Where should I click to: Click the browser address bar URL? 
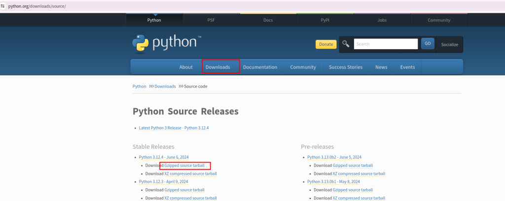(x=37, y=5)
